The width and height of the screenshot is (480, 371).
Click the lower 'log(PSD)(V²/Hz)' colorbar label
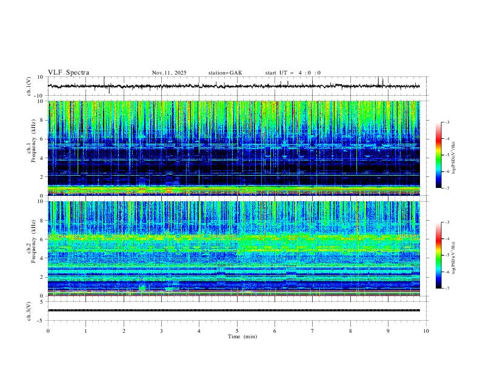pos(454,258)
